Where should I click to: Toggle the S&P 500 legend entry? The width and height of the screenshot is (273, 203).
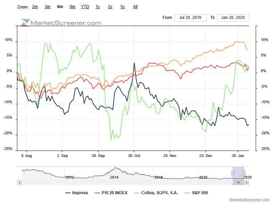196,193
